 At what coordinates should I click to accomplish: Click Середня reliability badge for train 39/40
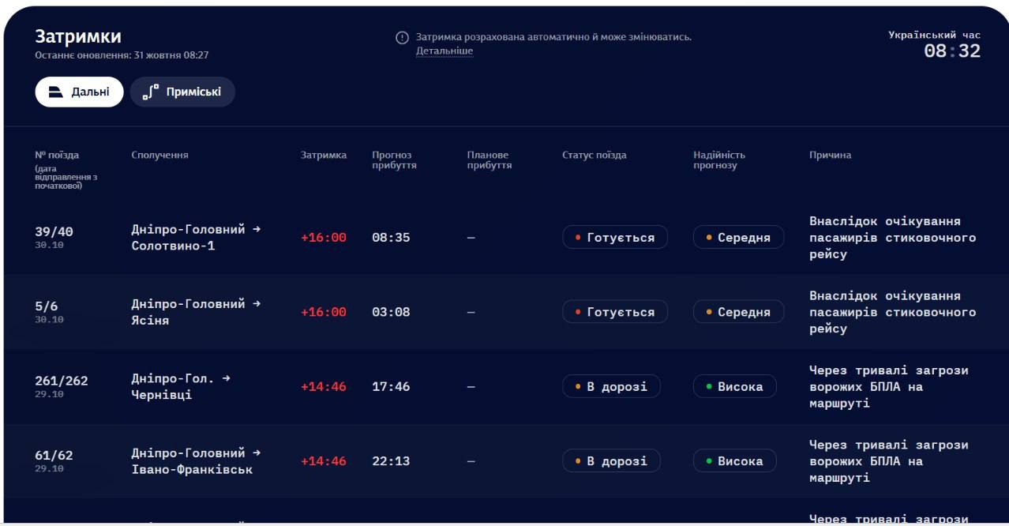[x=739, y=238]
